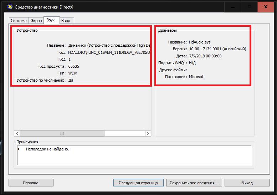Viewport: 277px width, 195px height.
Task: Click the provider value Microsoft
Action: (197, 77)
